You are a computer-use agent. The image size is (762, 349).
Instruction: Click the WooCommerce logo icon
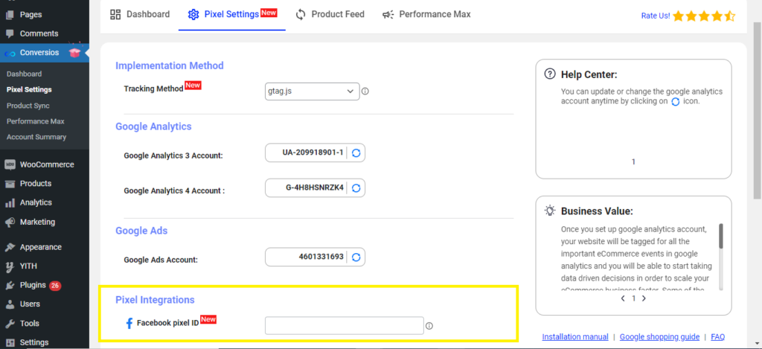coord(10,164)
